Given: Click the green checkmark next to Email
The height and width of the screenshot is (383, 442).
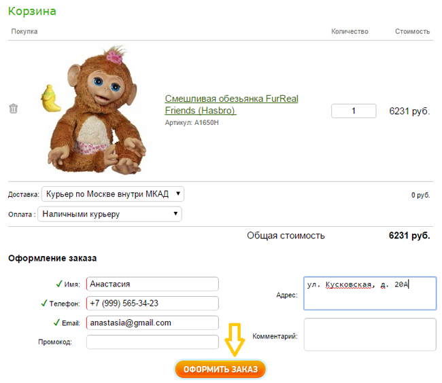Looking at the screenshot, I should tap(56, 323).
